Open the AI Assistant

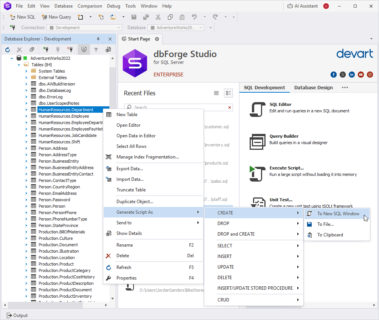[x=303, y=6]
